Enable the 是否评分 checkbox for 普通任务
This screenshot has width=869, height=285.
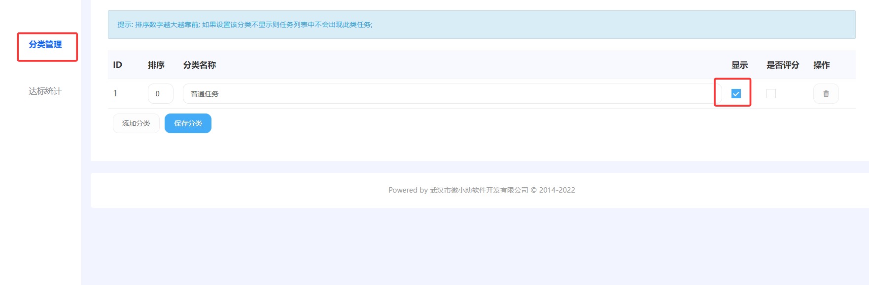pyautogui.click(x=771, y=93)
